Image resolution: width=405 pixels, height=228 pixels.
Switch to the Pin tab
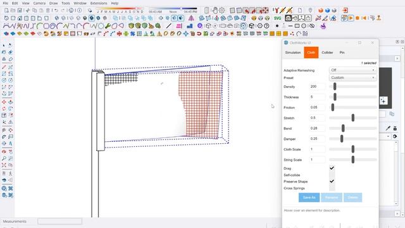pyautogui.click(x=342, y=53)
